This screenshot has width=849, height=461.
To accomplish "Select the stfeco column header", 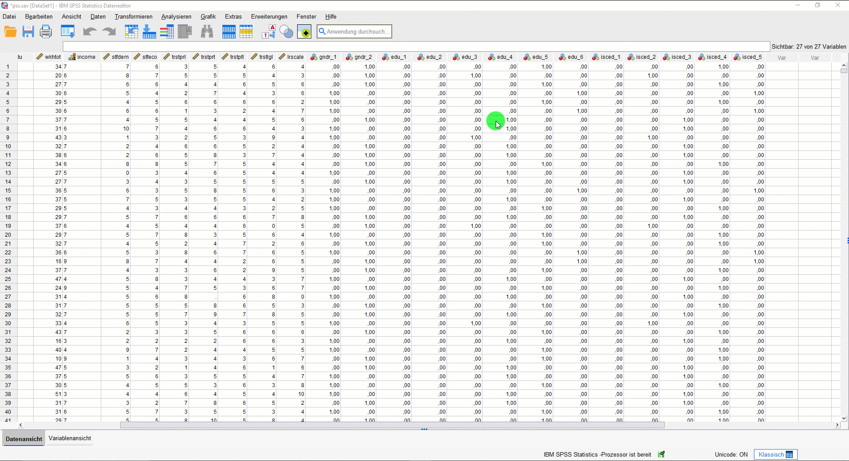I will [145, 57].
